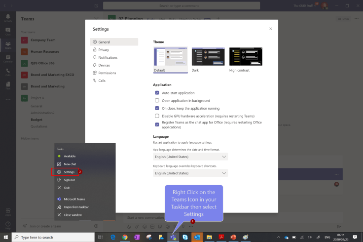Choose the High contrast theme
This screenshot has width=363, height=242.
pos(246,57)
